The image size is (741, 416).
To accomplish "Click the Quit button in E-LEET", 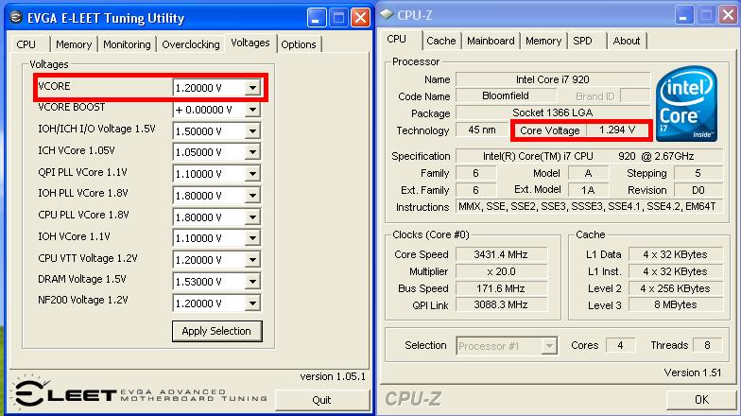I will 321,400.
